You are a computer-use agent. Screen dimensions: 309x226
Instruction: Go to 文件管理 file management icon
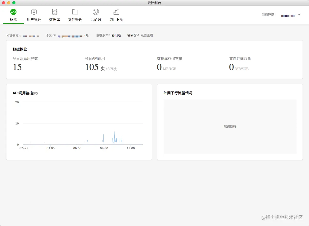pyautogui.click(x=75, y=12)
